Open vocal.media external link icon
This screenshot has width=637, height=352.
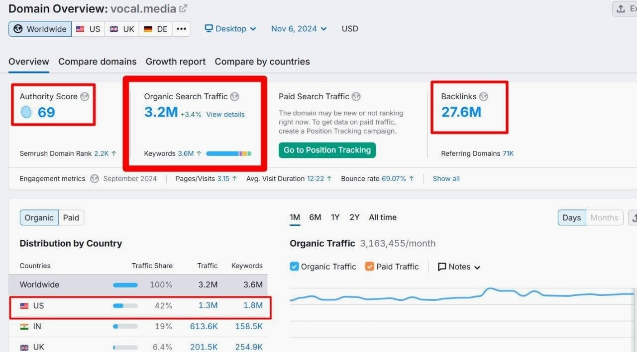183,8
